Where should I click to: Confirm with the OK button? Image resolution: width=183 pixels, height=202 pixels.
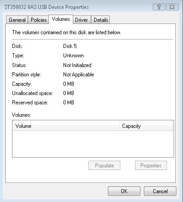(x=124, y=191)
